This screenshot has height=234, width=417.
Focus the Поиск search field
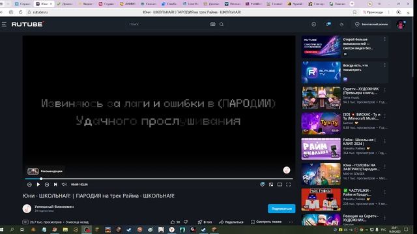[x=169, y=24]
